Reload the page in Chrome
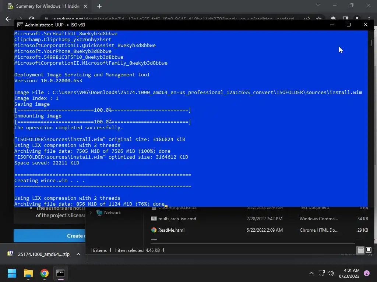 [x=32, y=19]
